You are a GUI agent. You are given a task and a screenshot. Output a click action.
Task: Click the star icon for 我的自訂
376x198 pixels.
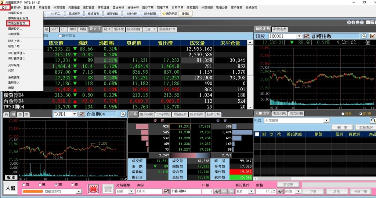(x=164, y=14)
